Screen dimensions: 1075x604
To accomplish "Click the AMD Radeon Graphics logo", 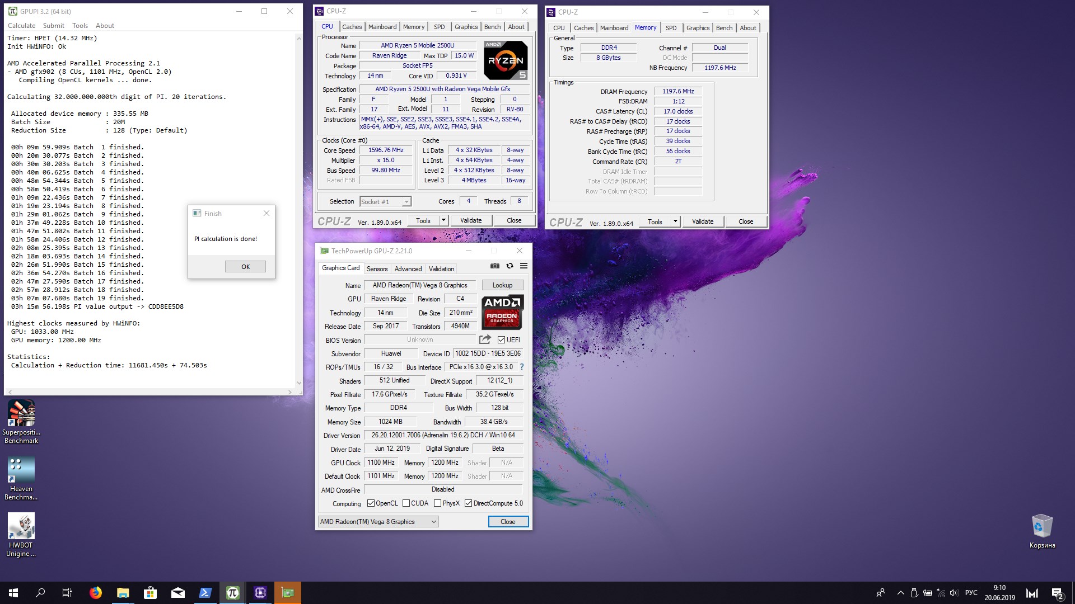I will point(502,312).
